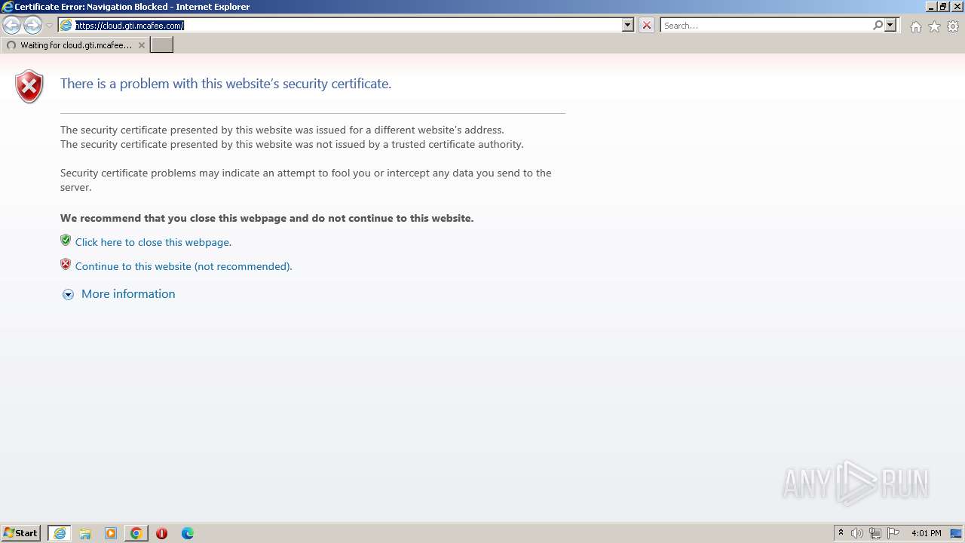Launch Microsoft Edge from taskbar
The width and height of the screenshot is (965, 543).
[188, 533]
